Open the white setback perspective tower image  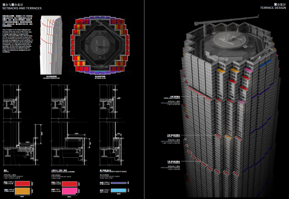[x=51, y=45]
